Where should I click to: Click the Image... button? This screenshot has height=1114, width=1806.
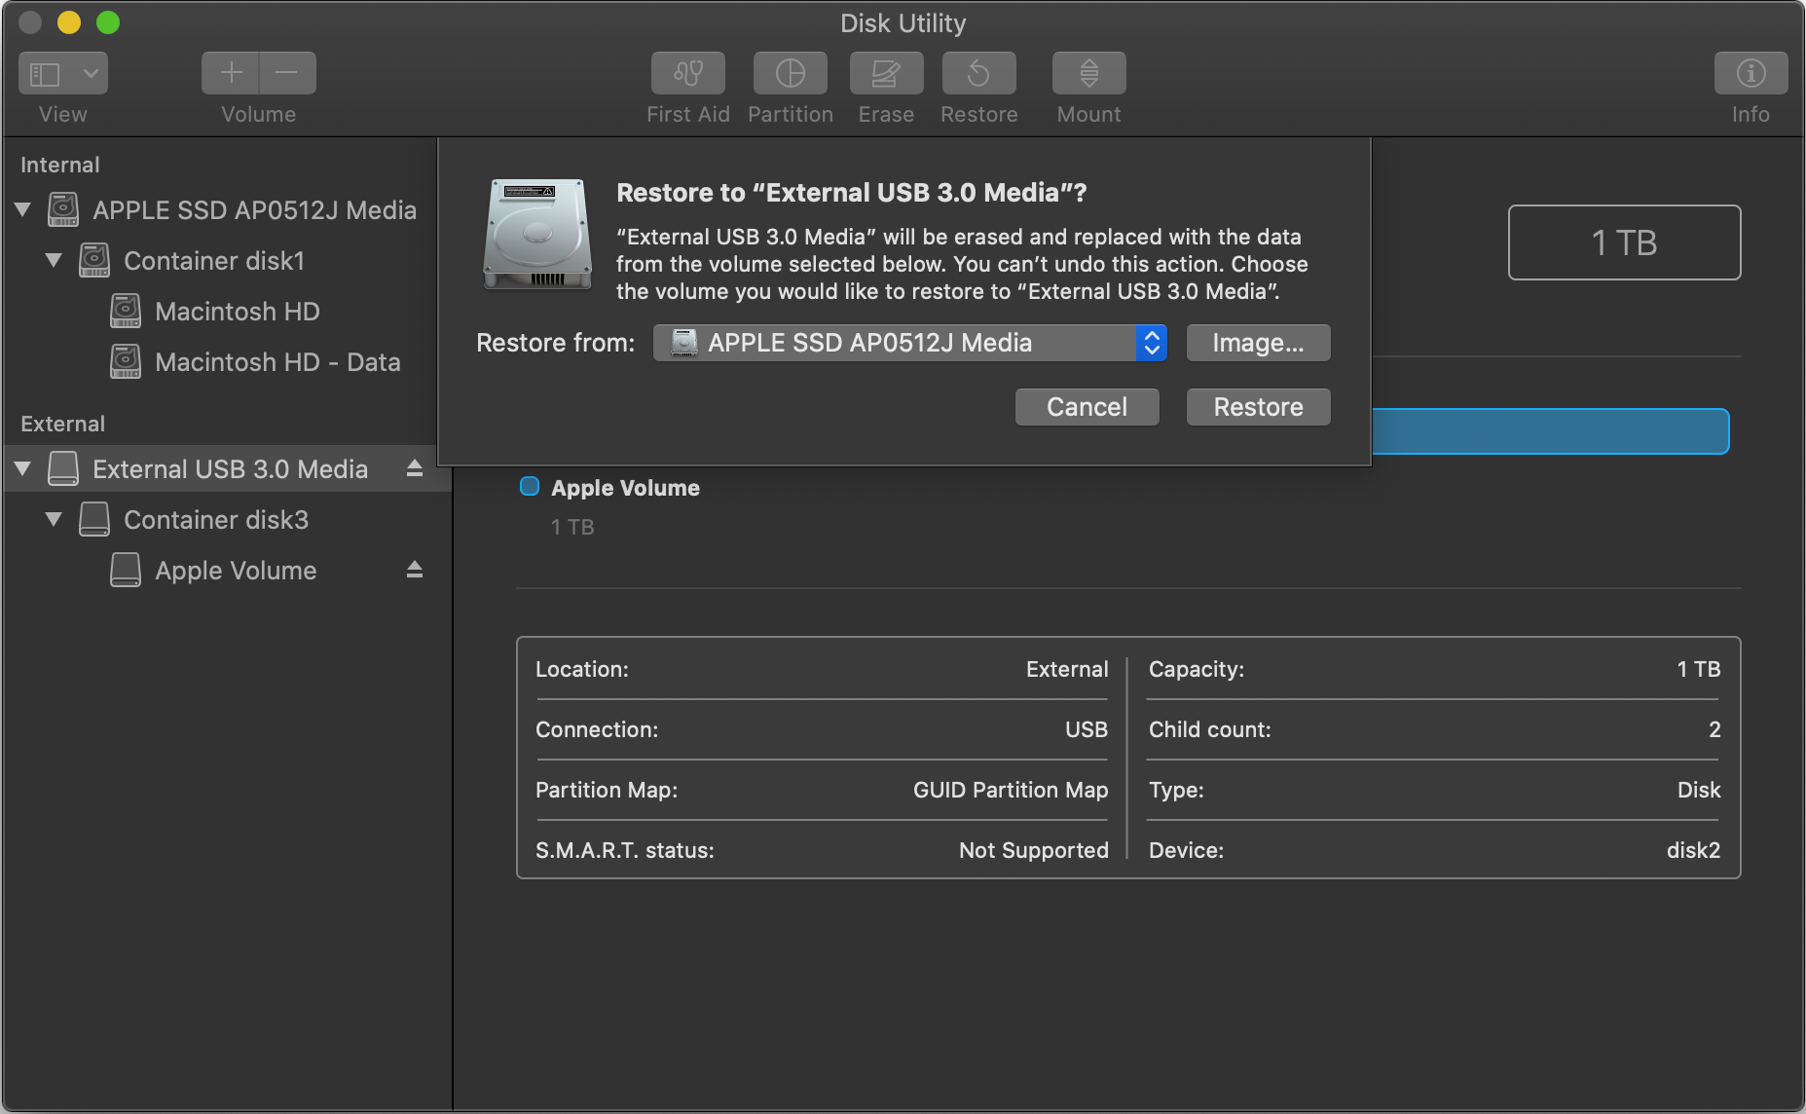(1257, 343)
